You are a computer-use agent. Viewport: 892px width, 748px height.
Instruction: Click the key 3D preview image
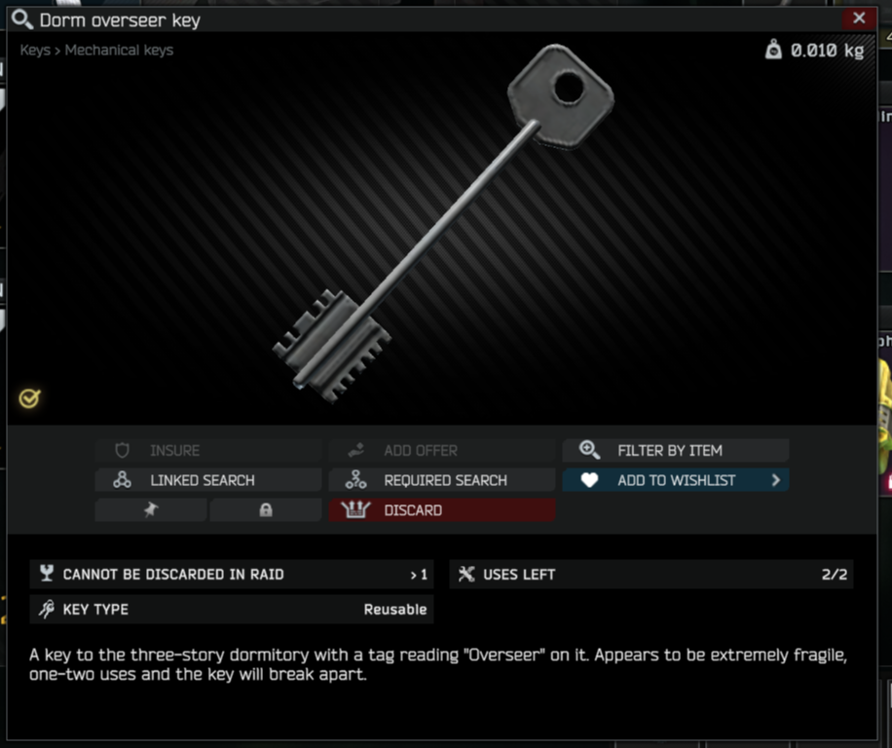click(x=444, y=223)
